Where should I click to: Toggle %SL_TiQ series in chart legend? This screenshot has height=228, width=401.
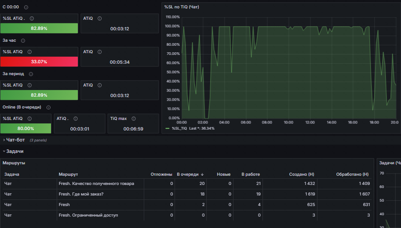(x=179, y=128)
